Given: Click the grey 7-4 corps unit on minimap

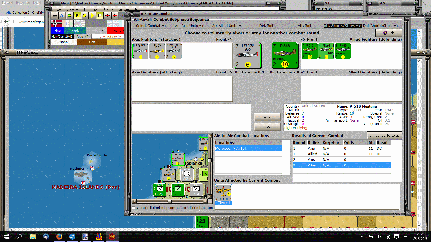Looking at the screenshot, I should tap(196, 190).
